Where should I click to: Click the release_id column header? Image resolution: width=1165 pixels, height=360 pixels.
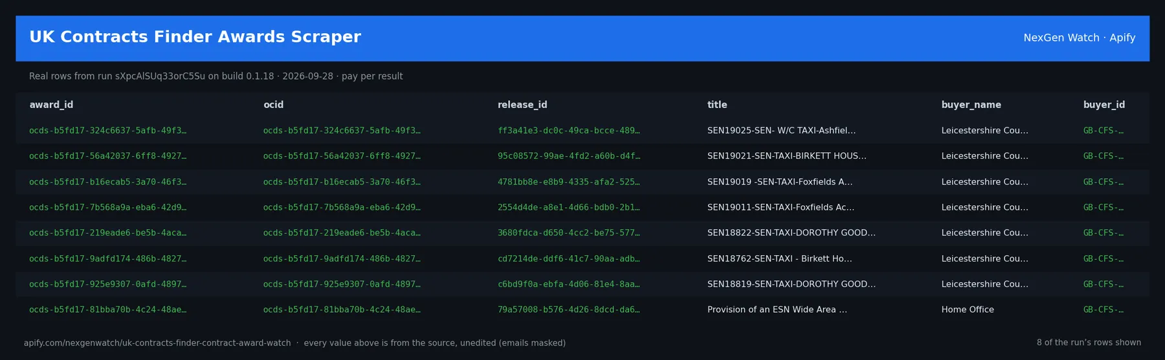(522, 105)
